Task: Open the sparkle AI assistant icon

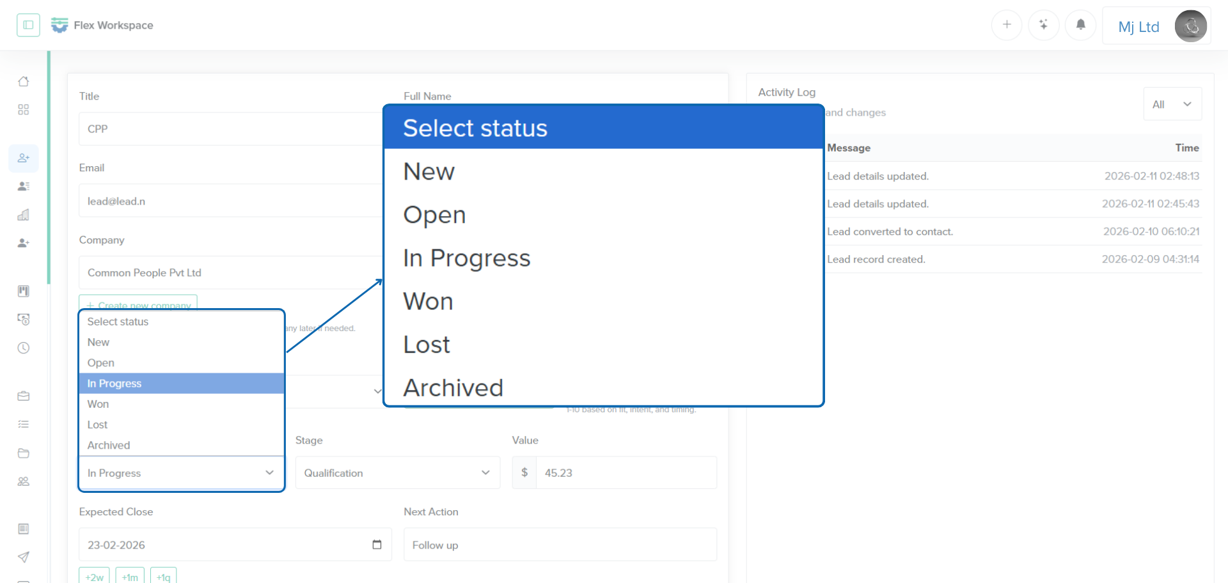Action: click(1043, 25)
